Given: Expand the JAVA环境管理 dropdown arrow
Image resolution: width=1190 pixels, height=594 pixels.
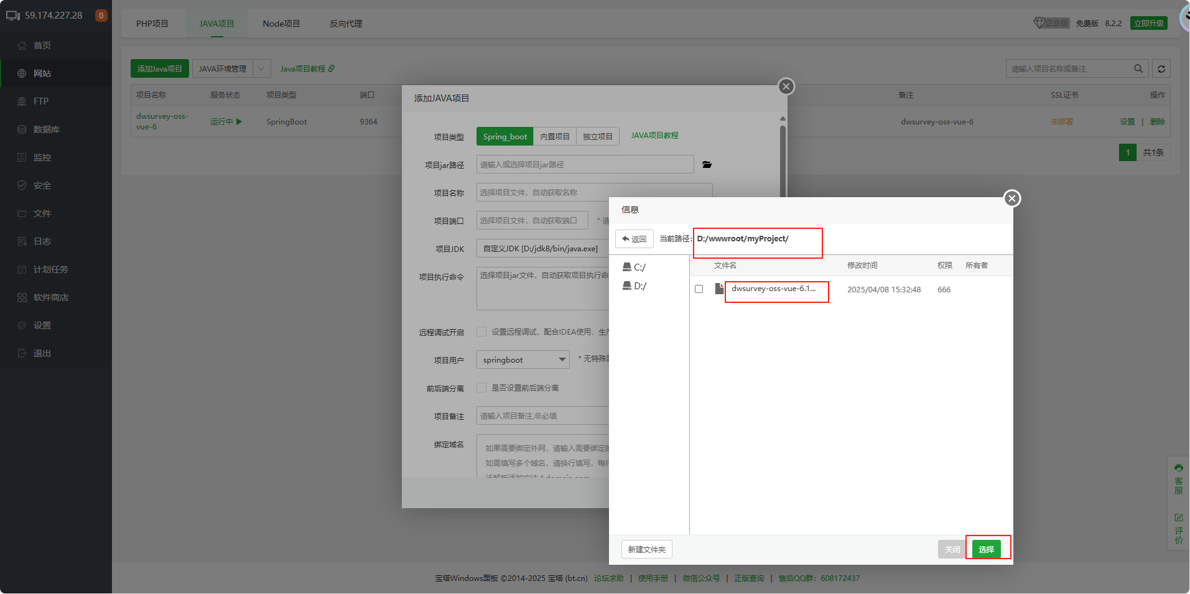Looking at the screenshot, I should (x=262, y=69).
